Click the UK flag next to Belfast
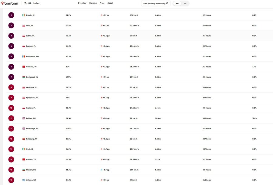 coord(24,118)
